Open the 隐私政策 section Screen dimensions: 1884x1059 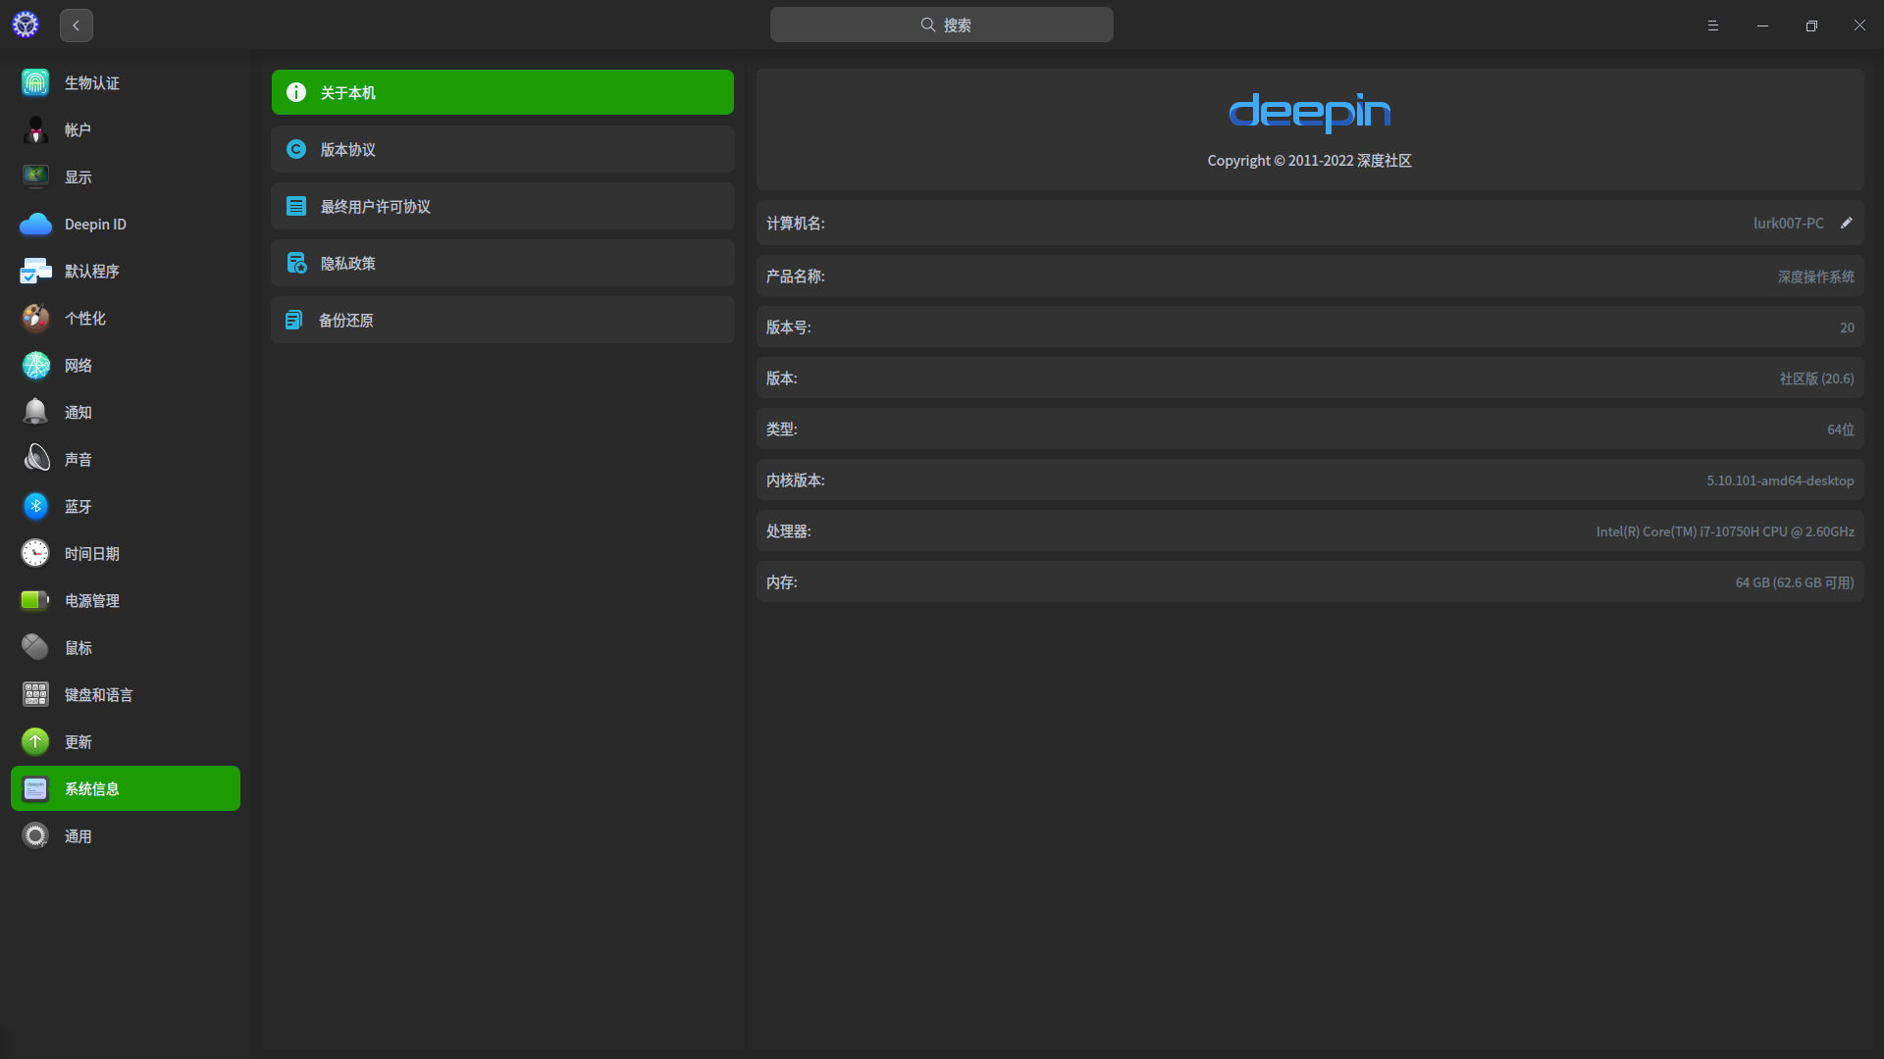pos(501,263)
